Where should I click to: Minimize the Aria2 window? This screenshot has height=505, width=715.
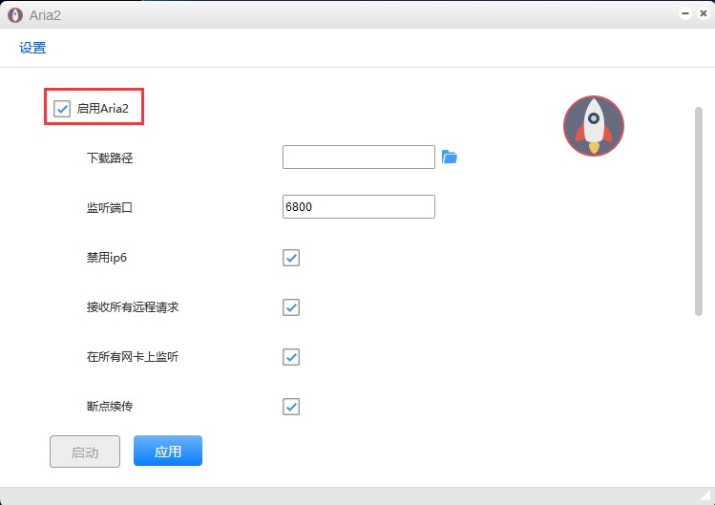[686, 14]
